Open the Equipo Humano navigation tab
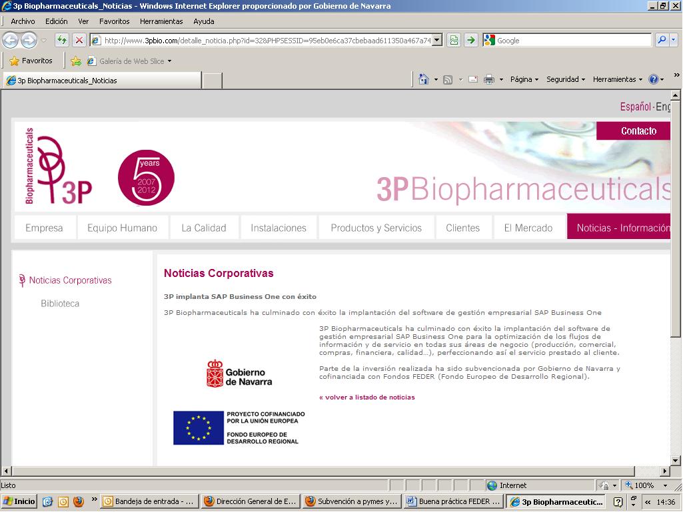The image size is (683, 512). pyautogui.click(x=122, y=228)
